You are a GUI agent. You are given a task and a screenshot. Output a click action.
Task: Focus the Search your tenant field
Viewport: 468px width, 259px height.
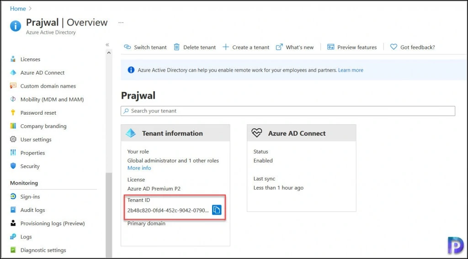click(288, 111)
